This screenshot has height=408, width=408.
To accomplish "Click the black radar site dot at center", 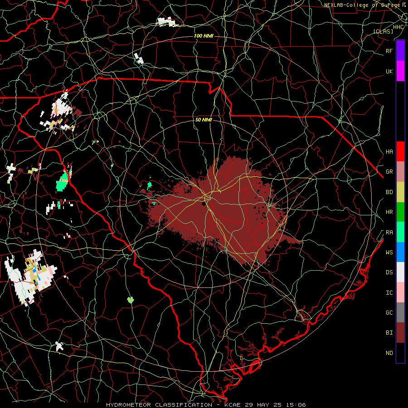I will click(x=204, y=203).
